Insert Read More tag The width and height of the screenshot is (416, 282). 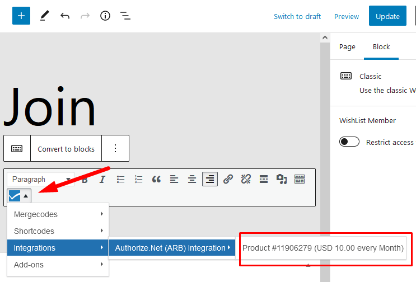(x=264, y=180)
